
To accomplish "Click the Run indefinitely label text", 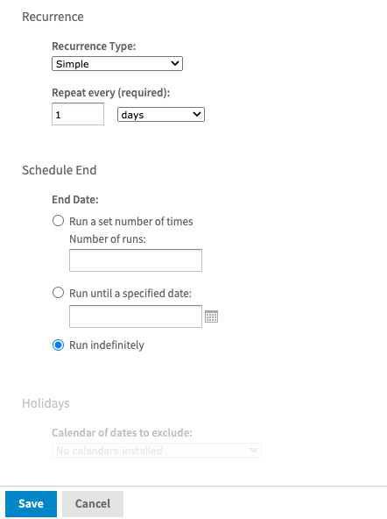I will pyautogui.click(x=107, y=345).
